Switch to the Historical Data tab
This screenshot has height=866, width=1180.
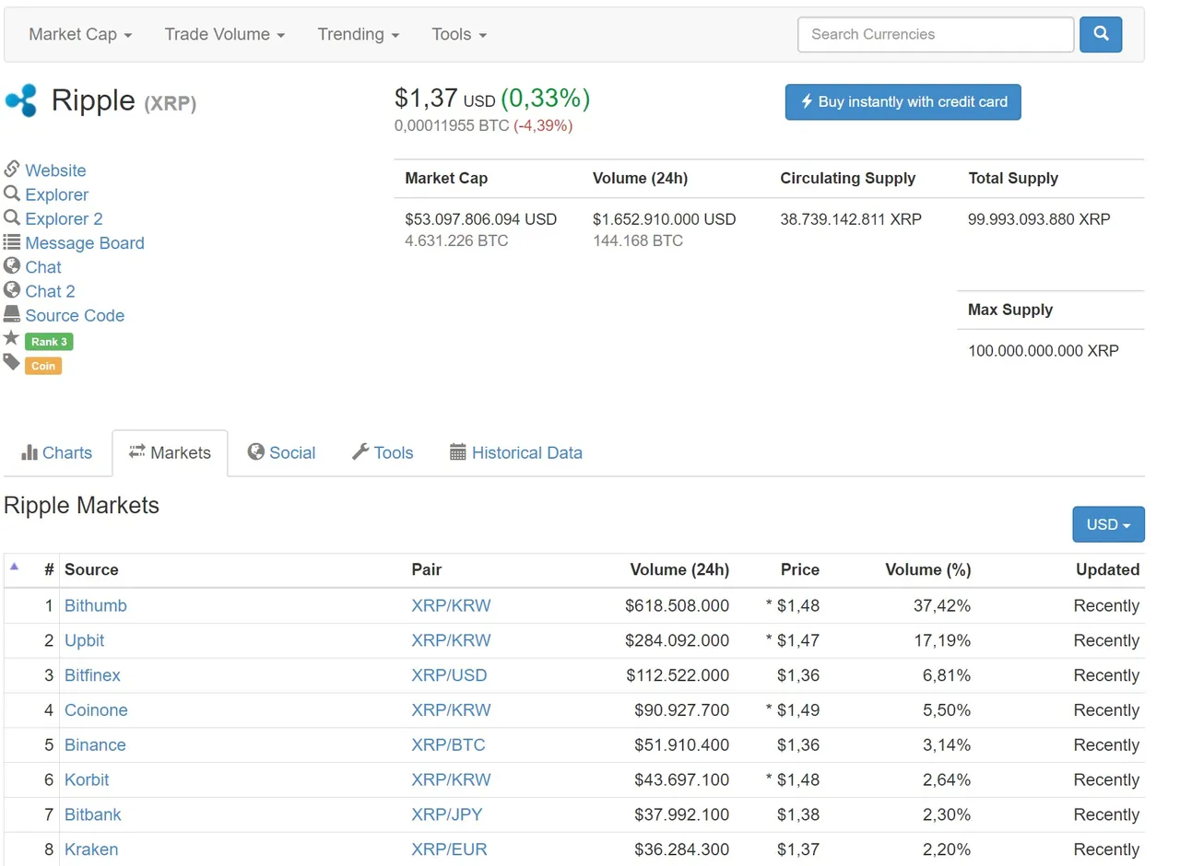click(516, 452)
